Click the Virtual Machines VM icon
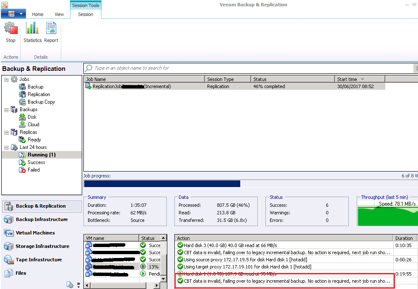The width and height of the screenshot is (418, 289). (8, 233)
